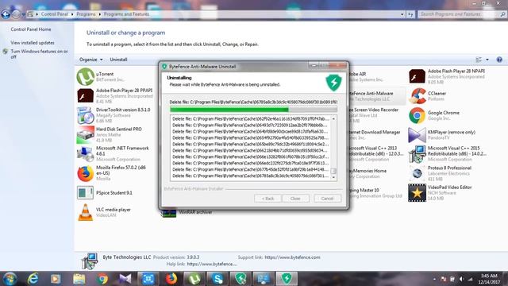The image size is (508, 286).
Task: Select Proteus 8 Professional icon
Action: point(417,173)
